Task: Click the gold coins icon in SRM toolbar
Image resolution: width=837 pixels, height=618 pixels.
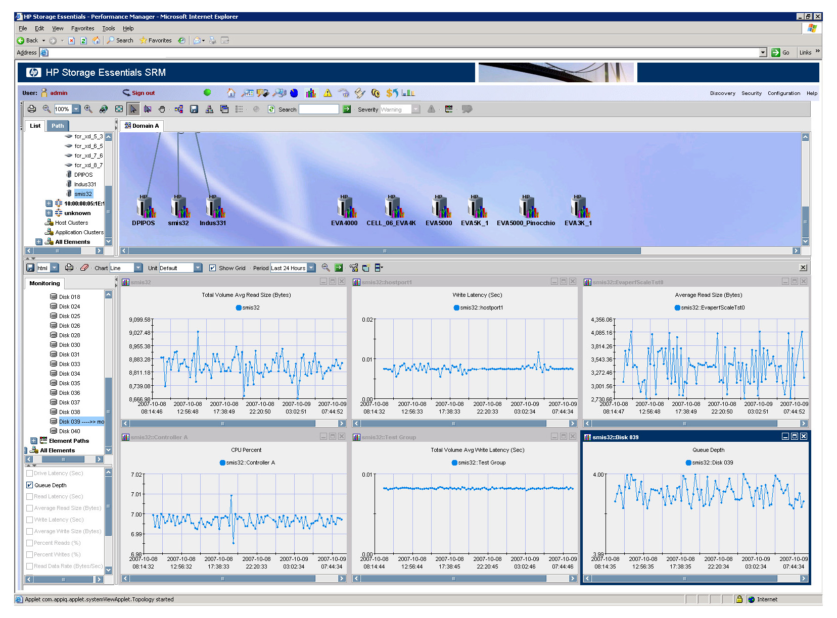Action: [x=375, y=93]
